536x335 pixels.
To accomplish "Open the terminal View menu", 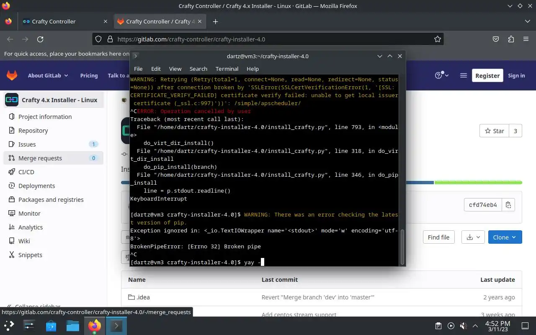I will point(175,69).
